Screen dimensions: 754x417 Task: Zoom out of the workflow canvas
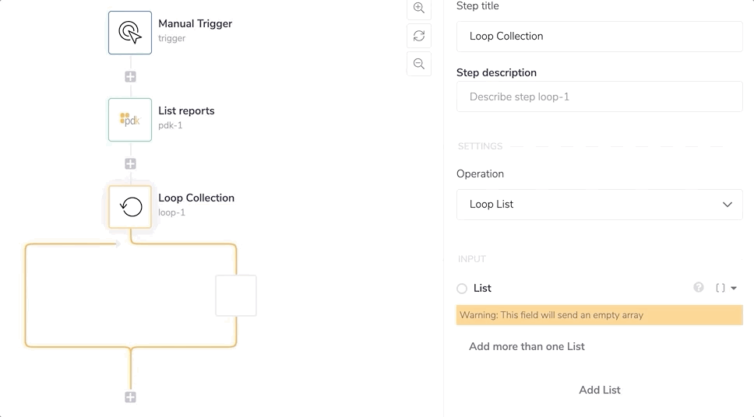419,64
